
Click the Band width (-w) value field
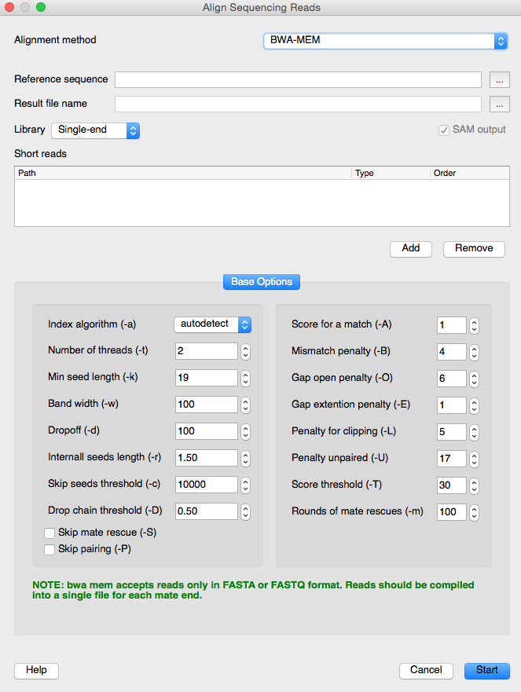[206, 405]
